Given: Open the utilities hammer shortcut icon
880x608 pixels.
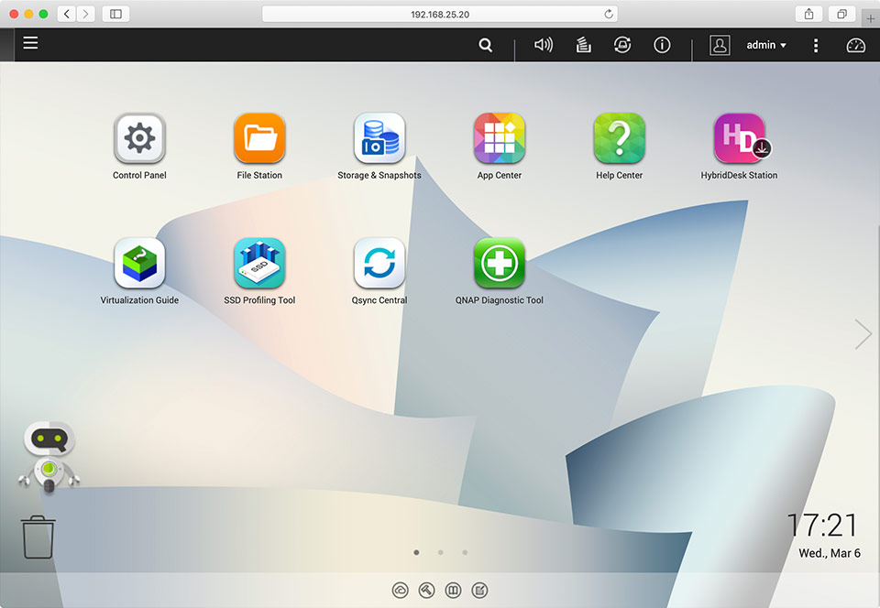Looking at the screenshot, I should pos(426,590).
